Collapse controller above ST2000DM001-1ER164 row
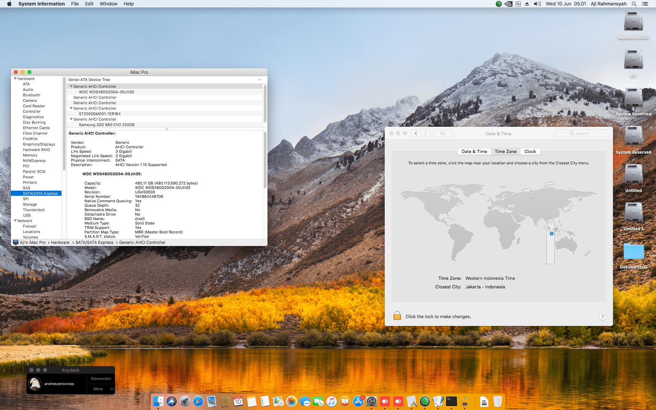The image size is (656, 410). [x=71, y=108]
